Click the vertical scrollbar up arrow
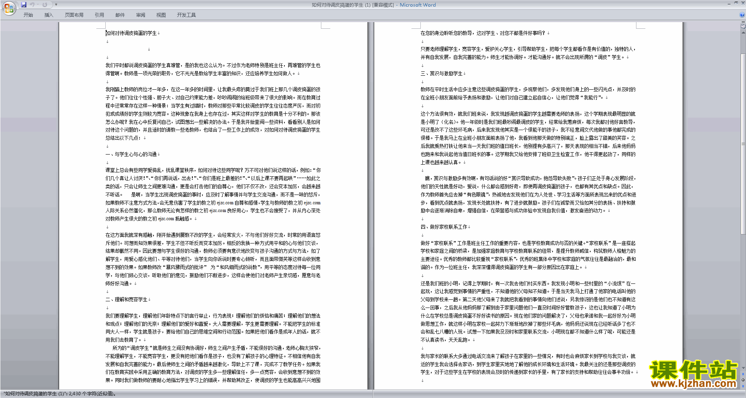Viewport: 746px width, 398px height. click(743, 32)
